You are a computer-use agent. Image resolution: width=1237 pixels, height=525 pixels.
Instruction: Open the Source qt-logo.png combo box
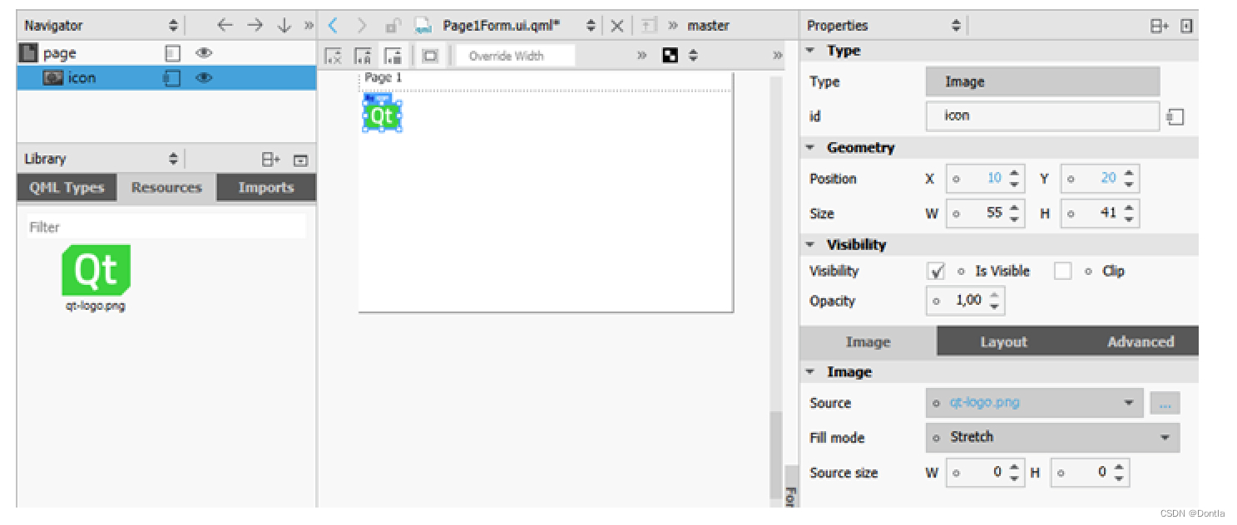click(x=1034, y=403)
